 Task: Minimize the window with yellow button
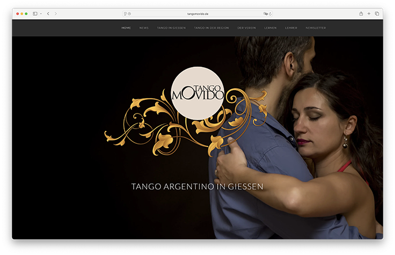click(22, 14)
